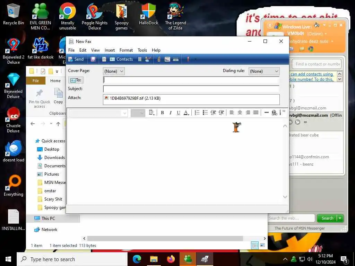Click the paperclip attach file icon
355x266 pixels.
click(159, 59)
